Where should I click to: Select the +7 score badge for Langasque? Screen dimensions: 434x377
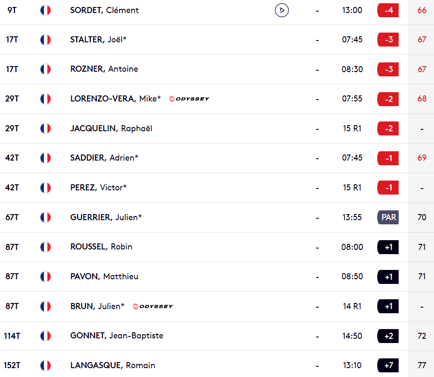[x=388, y=365]
